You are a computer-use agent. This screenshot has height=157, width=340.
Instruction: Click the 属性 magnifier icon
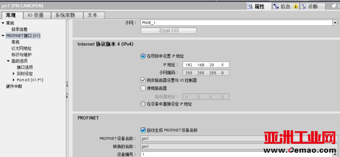coord(250,6)
